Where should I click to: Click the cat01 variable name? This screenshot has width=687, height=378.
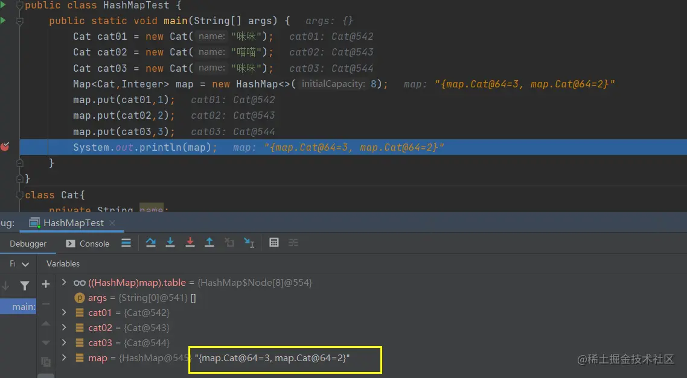point(100,313)
